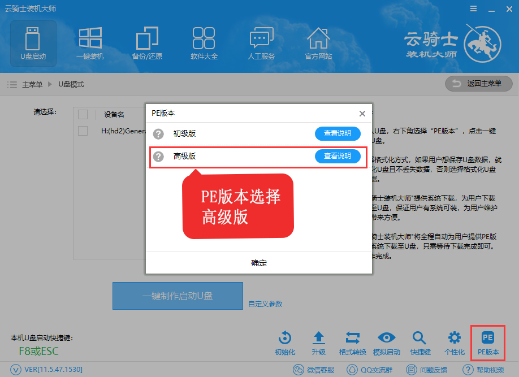Viewport: 519px width, 377px height.
Task: Click the VER[11.5.47.1530] version indicator
Action: click(x=47, y=370)
